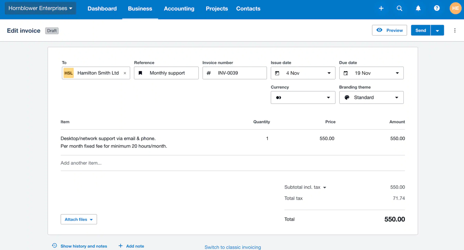Click Switch to classic invoicing
Viewport: 464px width, 250px height.
(x=232, y=247)
